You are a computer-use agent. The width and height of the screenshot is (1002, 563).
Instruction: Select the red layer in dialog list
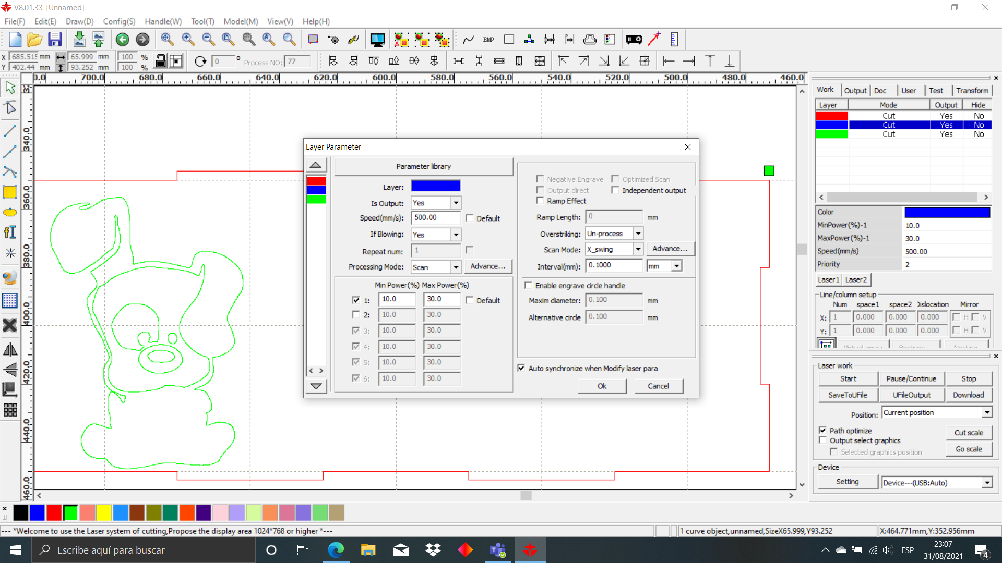click(x=316, y=181)
